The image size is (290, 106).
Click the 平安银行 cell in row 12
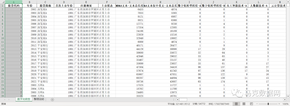pyautogui.click(x=45, y=45)
